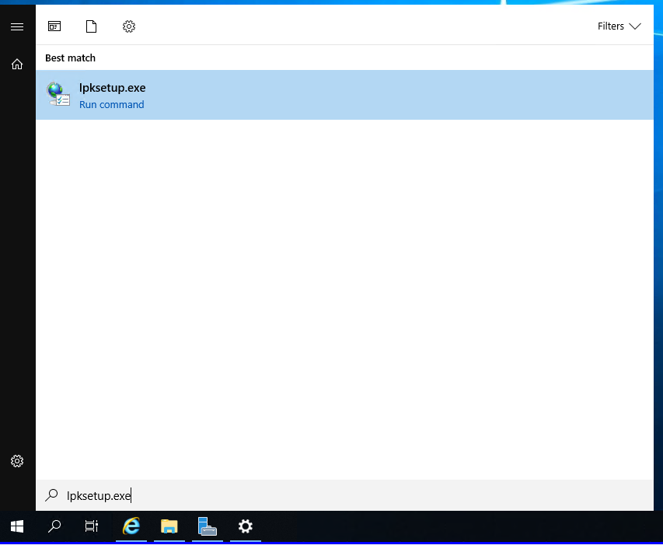Image resolution: width=663 pixels, height=545 pixels.
Task: Click the Cortana search icon on the taskbar
Action: point(54,526)
